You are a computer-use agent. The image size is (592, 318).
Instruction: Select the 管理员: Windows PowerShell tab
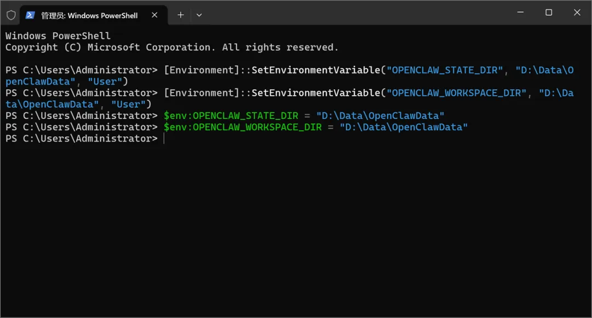tap(93, 15)
